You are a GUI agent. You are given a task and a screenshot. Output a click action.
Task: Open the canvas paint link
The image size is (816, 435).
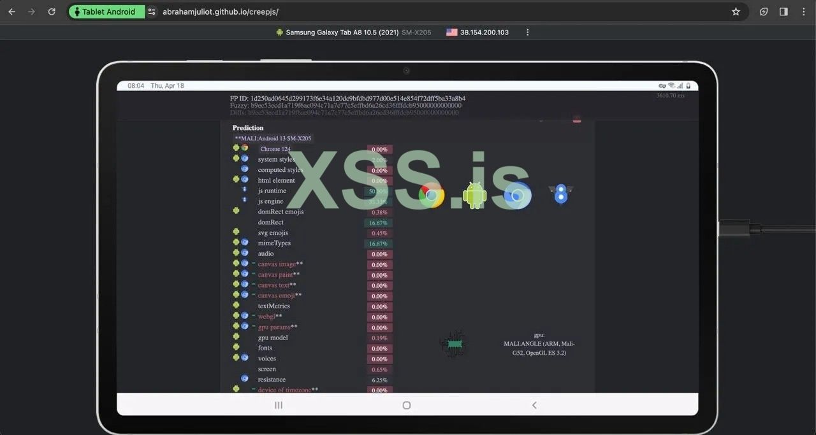pyautogui.click(x=275, y=275)
